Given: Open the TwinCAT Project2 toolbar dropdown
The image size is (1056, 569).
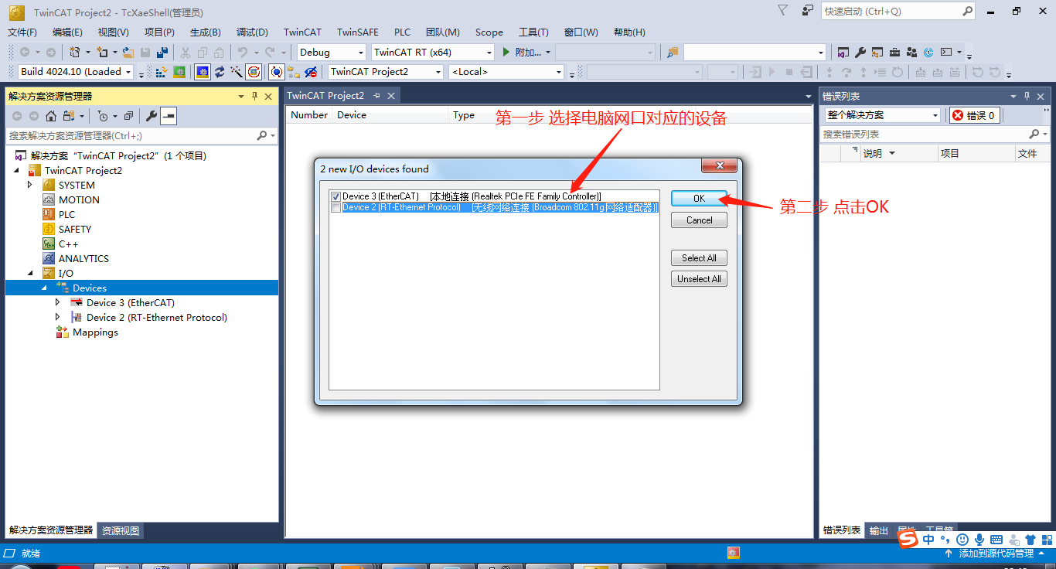Looking at the screenshot, I should click(386, 72).
